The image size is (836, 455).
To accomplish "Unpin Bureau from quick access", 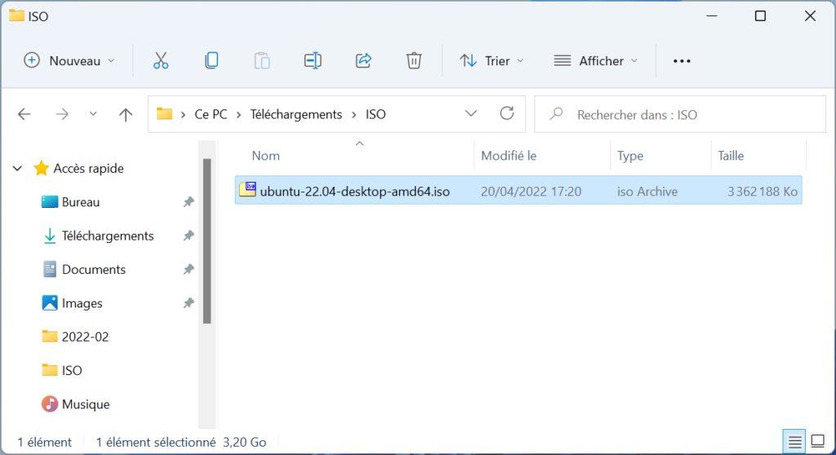I will (x=189, y=202).
